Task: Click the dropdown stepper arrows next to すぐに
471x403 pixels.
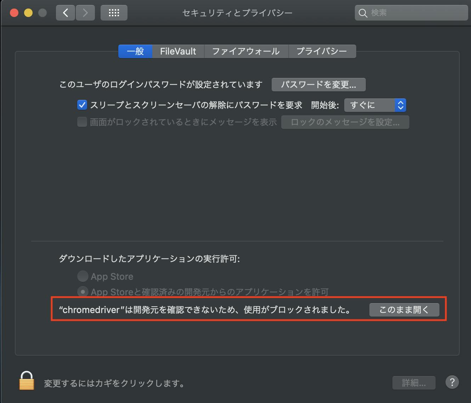Action: [400, 105]
